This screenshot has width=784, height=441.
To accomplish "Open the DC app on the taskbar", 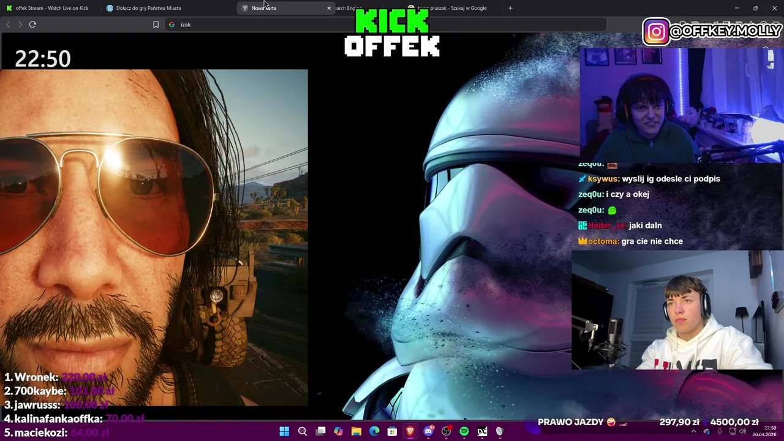I will click(x=482, y=432).
